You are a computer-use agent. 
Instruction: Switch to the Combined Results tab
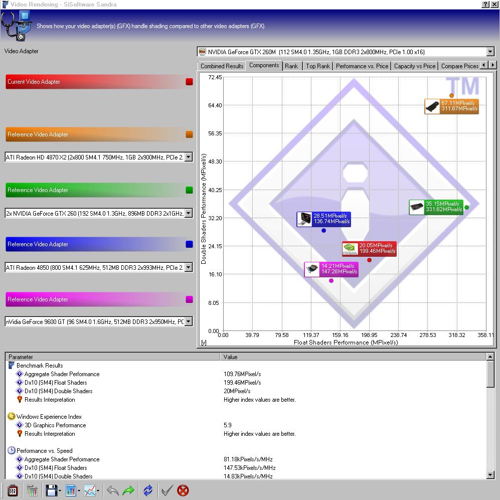click(222, 66)
